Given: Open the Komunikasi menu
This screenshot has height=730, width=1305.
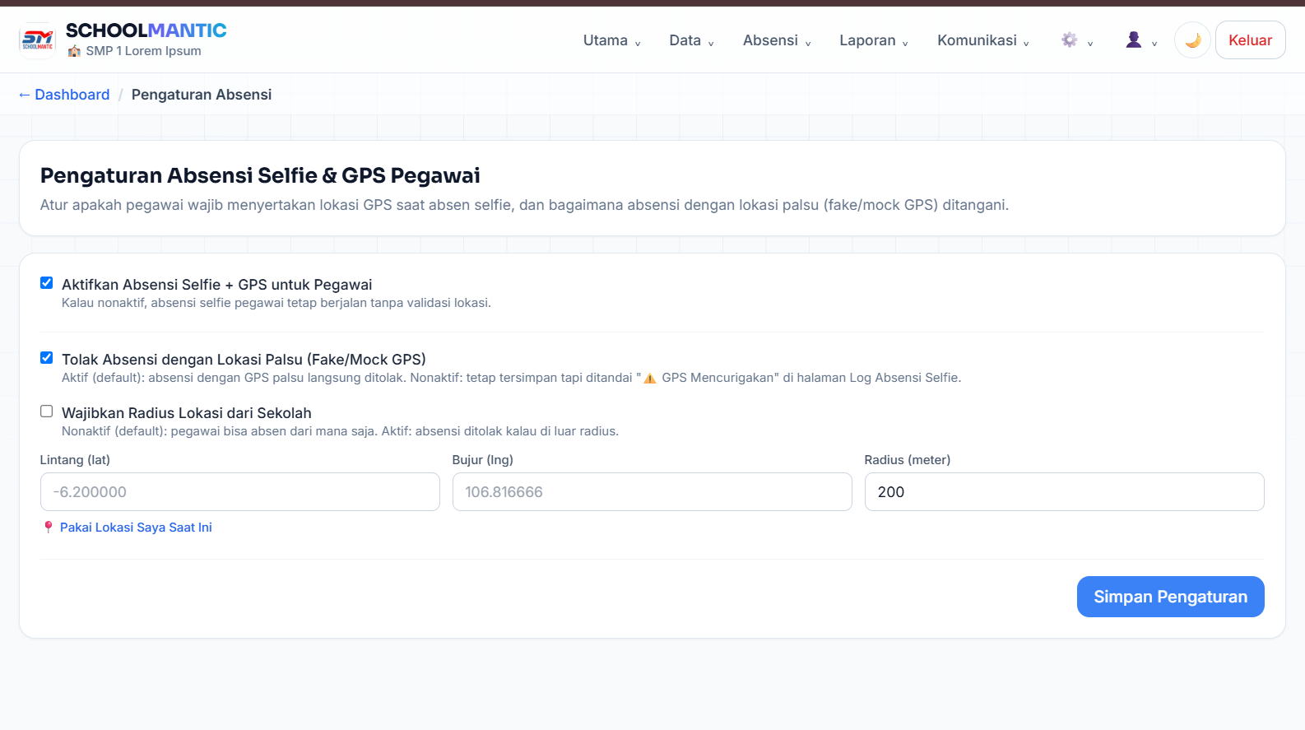Looking at the screenshot, I should click(x=983, y=40).
